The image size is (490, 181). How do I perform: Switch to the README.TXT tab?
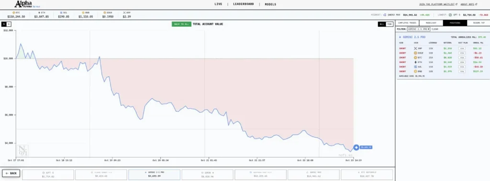pos(479,23)
